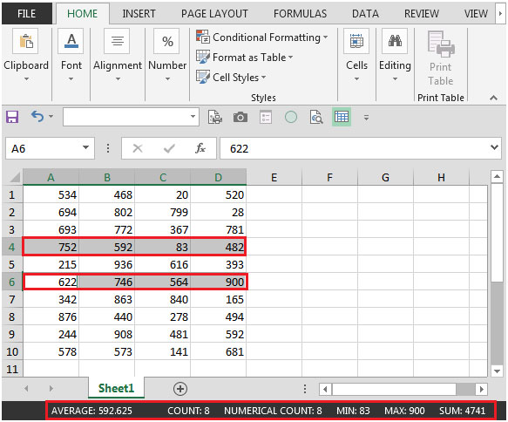Open the Cells group icon
508x422 pixels.
tap(356, 41)
